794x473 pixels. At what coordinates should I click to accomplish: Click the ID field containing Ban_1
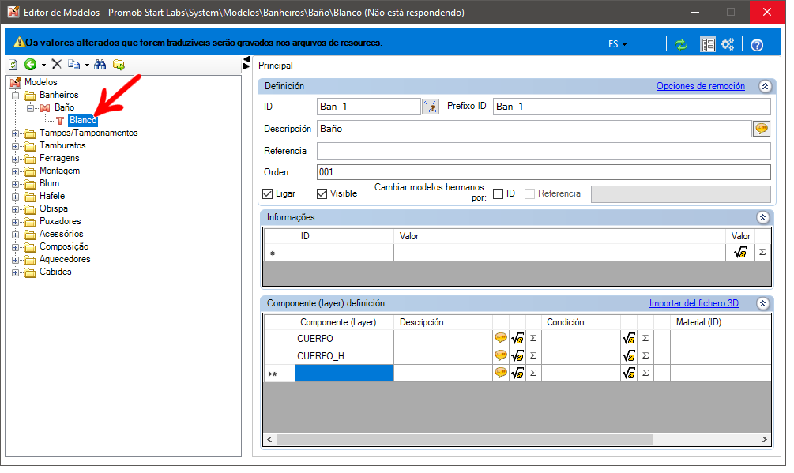[369, 107]
